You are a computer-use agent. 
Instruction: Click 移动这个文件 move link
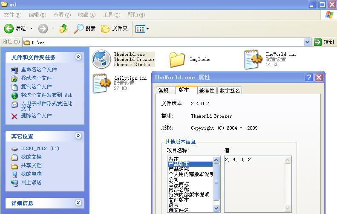(36, 78)
